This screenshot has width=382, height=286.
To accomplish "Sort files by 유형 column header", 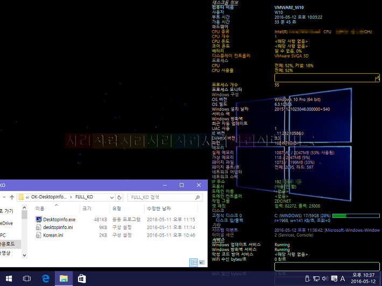I will tap(117, 209).
